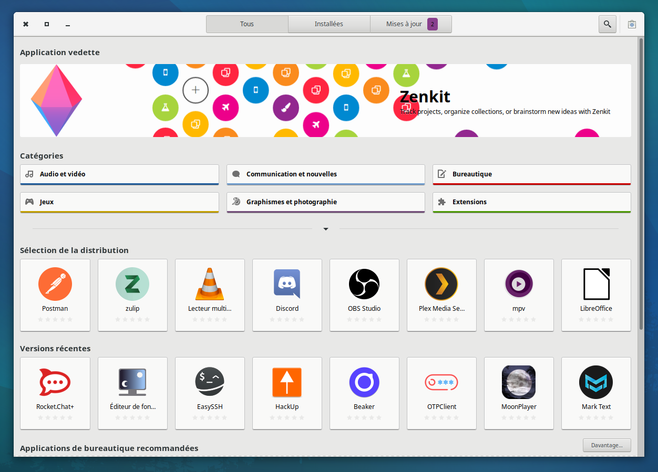Open the Audio et vidéo category
Image resolution: width=658 pixels, height=472 pixels.
coord(119,174)
